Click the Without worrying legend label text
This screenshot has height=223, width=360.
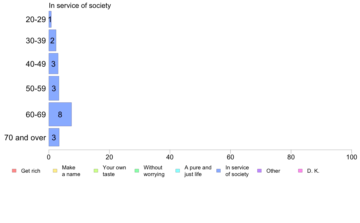coord(154,171)
